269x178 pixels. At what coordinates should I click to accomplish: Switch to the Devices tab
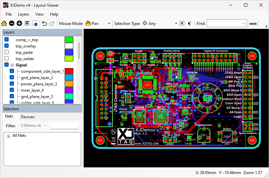click(27, 117)
